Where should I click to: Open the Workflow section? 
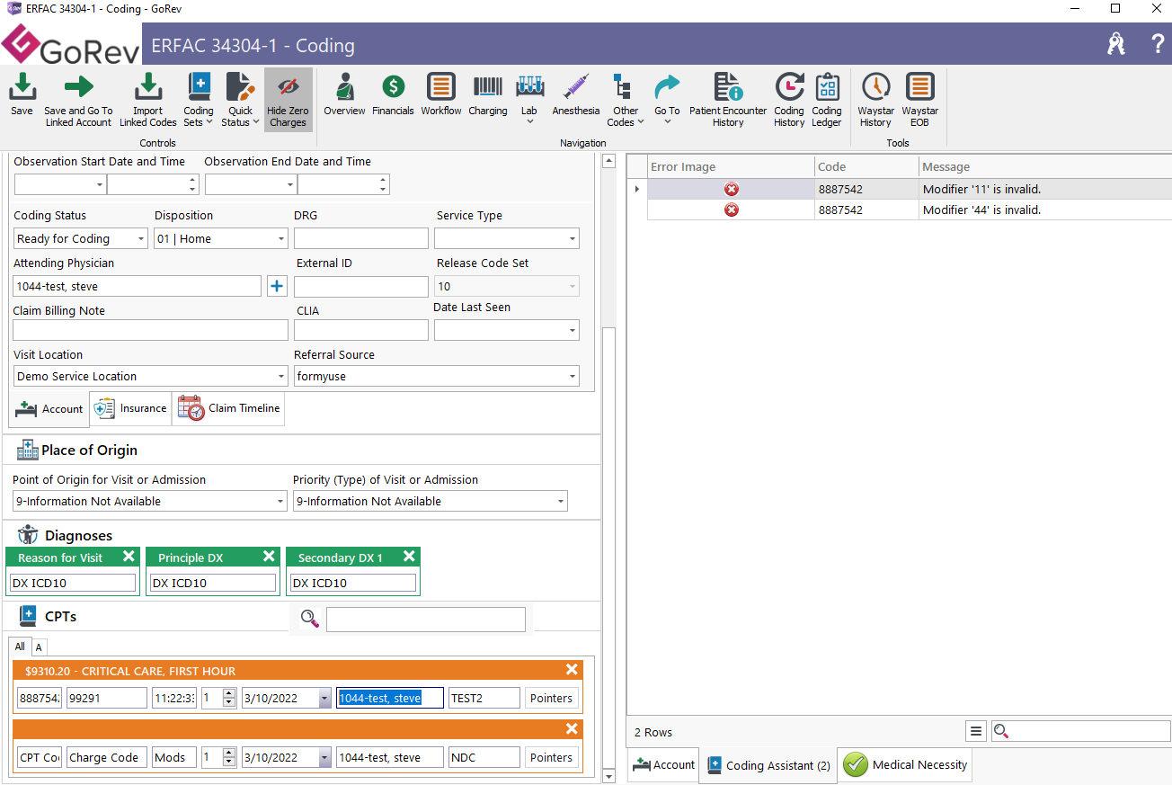tap(440, 94)
